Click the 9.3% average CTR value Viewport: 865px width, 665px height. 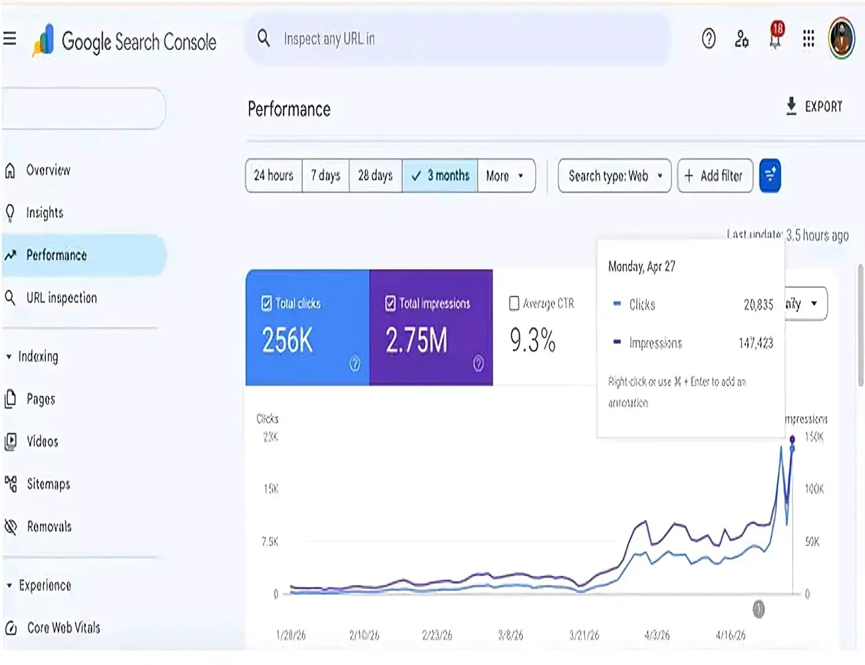(x=532, y=340)
